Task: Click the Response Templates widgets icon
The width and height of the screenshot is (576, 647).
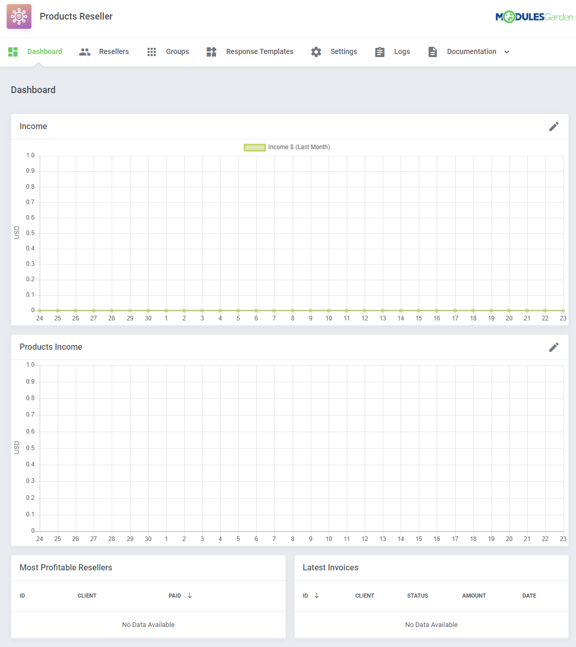Action: click(211, 51)
